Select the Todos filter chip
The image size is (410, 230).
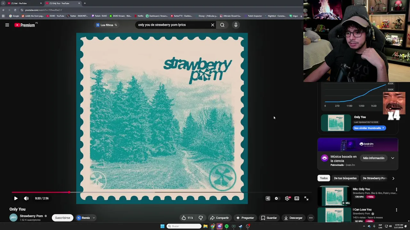[324, 178]
